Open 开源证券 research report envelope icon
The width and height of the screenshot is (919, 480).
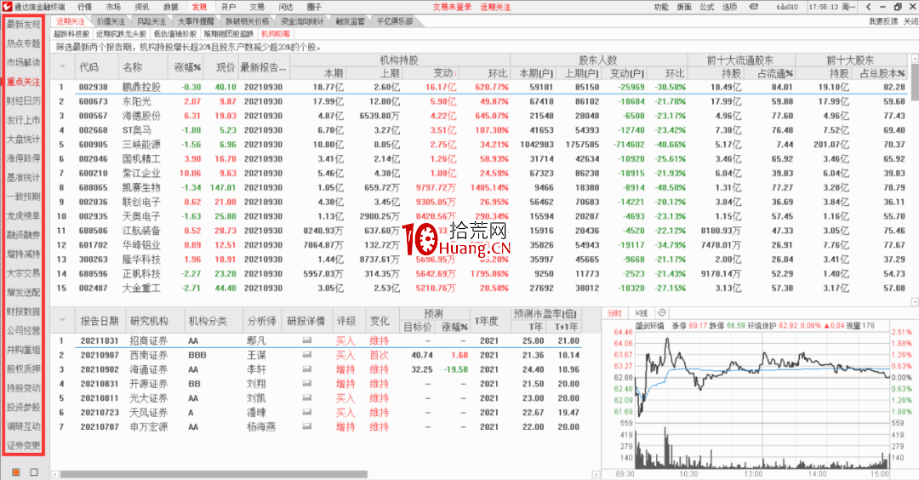point(306,384)
